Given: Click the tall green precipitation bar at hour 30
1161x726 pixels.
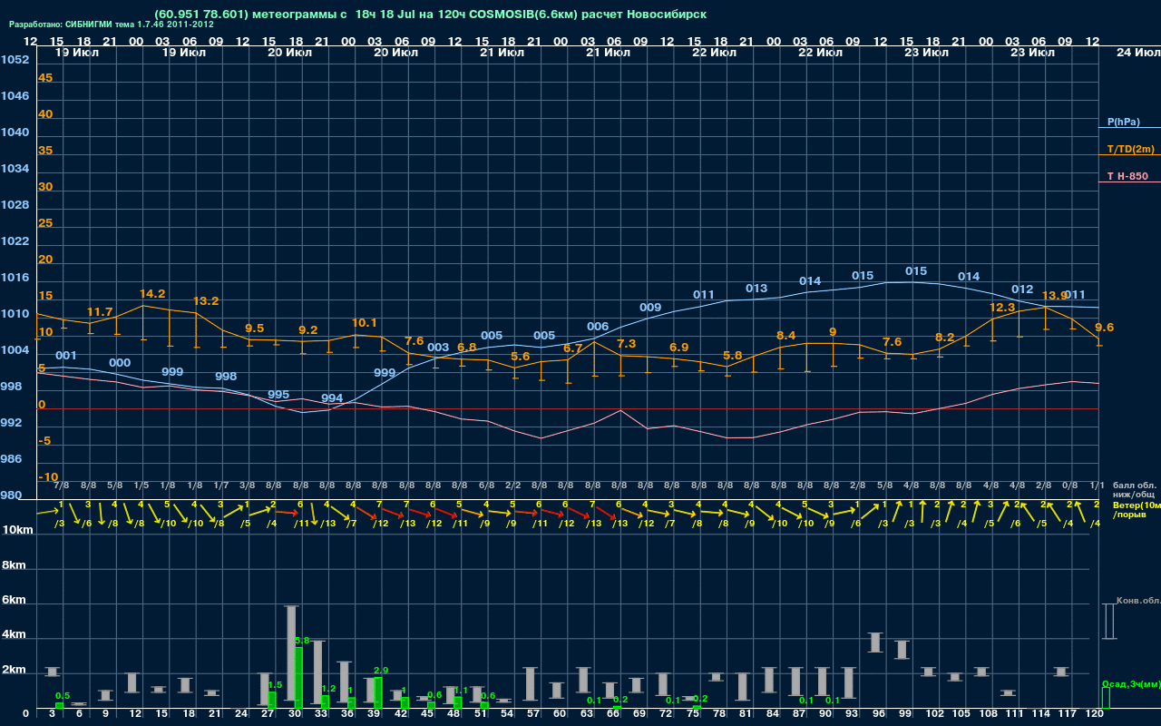Looking at the screenshot, I should click(x=298, y=677).
